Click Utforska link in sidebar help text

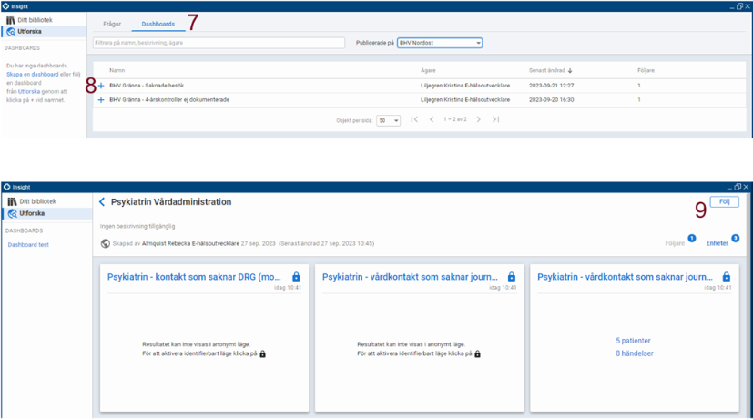(x=29, y=92)
